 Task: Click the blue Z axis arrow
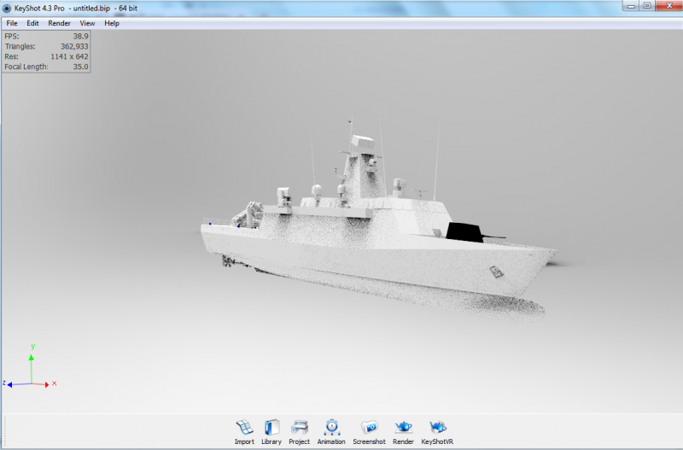click(9, 384)
